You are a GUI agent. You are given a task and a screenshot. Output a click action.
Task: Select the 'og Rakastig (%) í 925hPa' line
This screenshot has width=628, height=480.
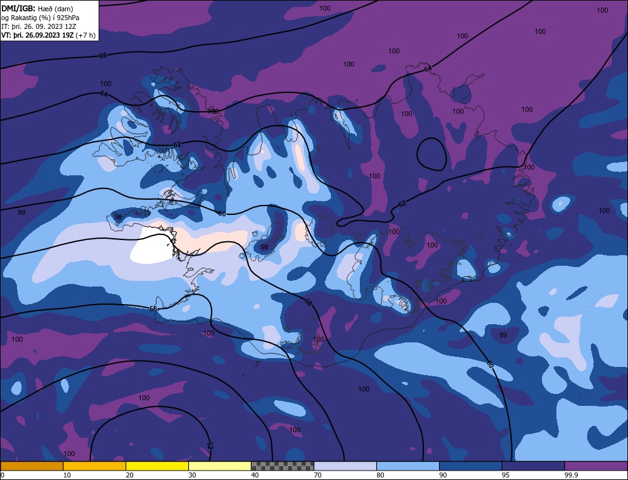coord(40,17)
